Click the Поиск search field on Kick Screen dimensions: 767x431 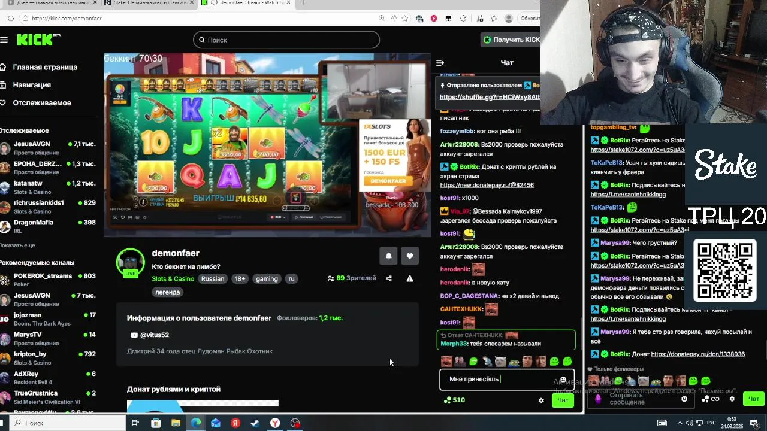click(286, 40)
